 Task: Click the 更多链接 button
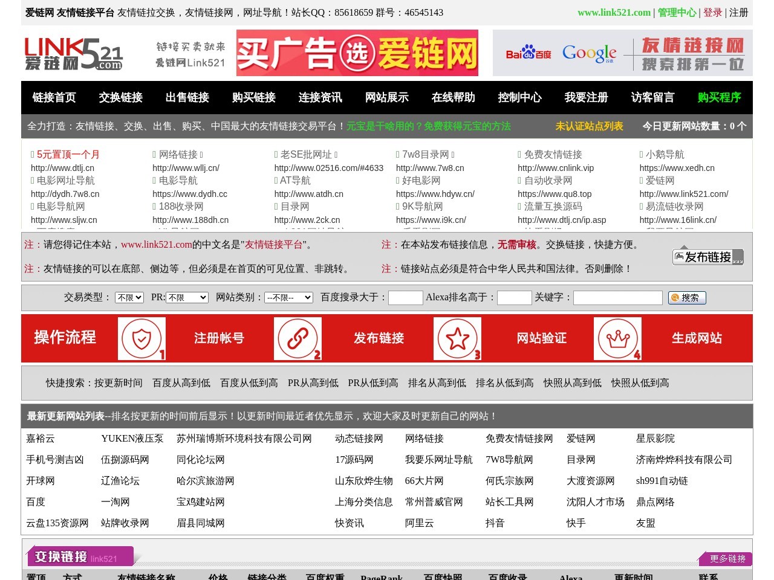pos(726,559)
